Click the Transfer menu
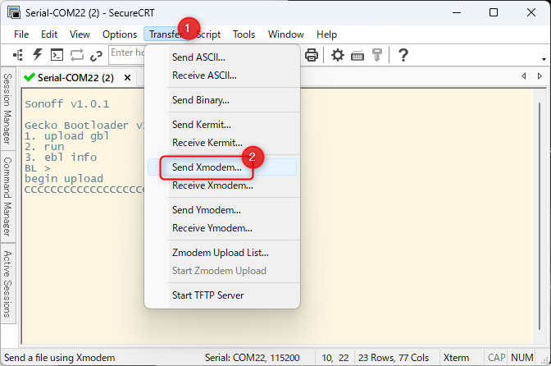This screenshot has height=366, width=551. point(166,34)
